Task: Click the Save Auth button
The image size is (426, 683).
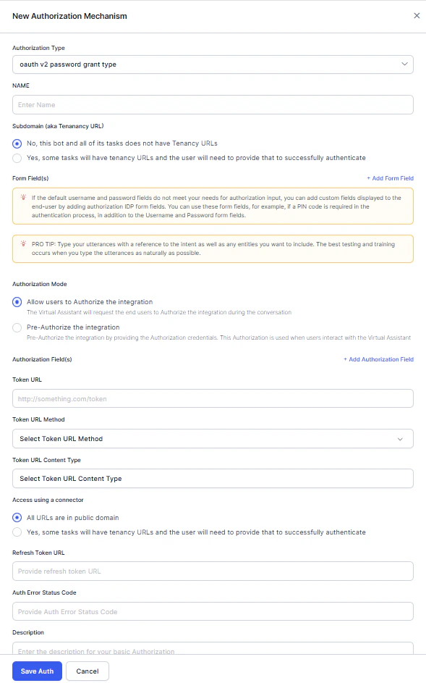Action: (37, 671)
